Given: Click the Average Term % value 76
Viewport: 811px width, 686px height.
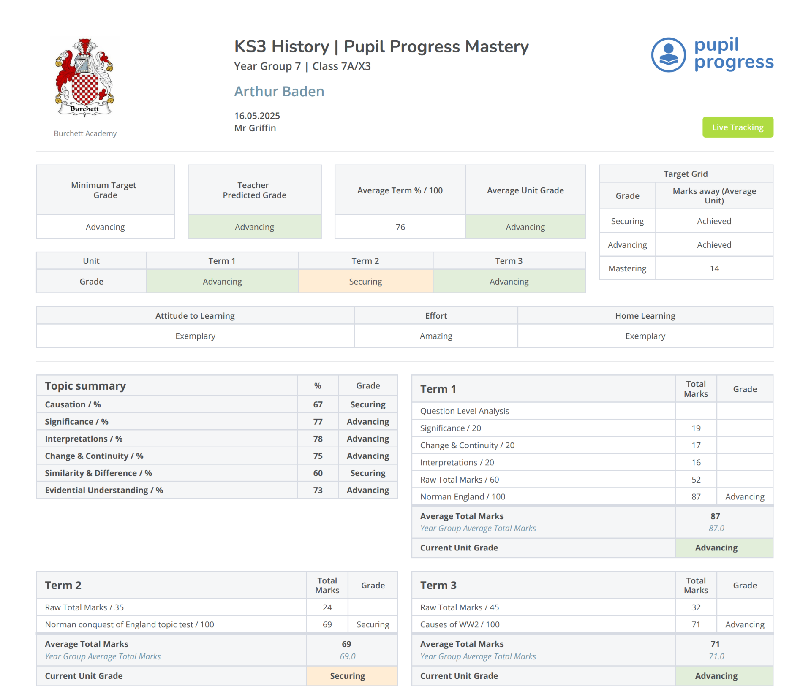Looking at the screenshot, I should tap(400, 227).
